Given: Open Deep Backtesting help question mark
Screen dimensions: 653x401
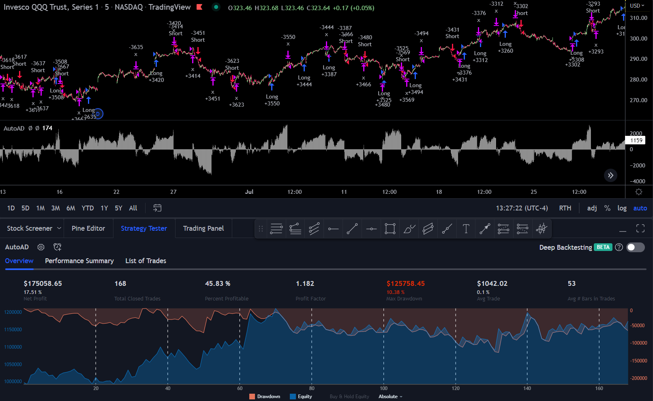Looking at the screenshot, I should pos(619,247).
